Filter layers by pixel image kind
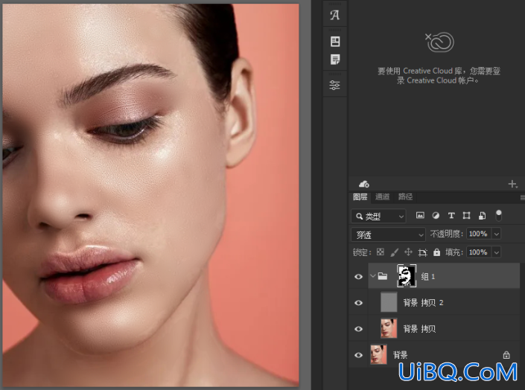This screenshot has width=525, height=390. [420, 215]
